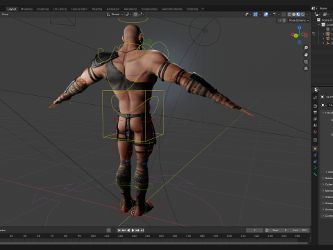Image resolution: width=333 pixels, height=250 pixels.
Task: Collapse the Collection in the outliner
Action: [x=319, y=24]
